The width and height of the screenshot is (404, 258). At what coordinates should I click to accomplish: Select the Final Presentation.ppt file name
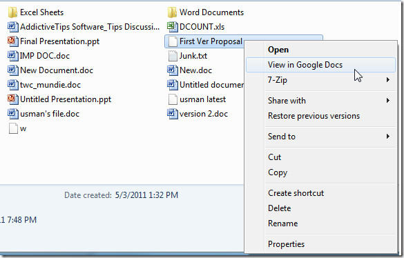60,41
